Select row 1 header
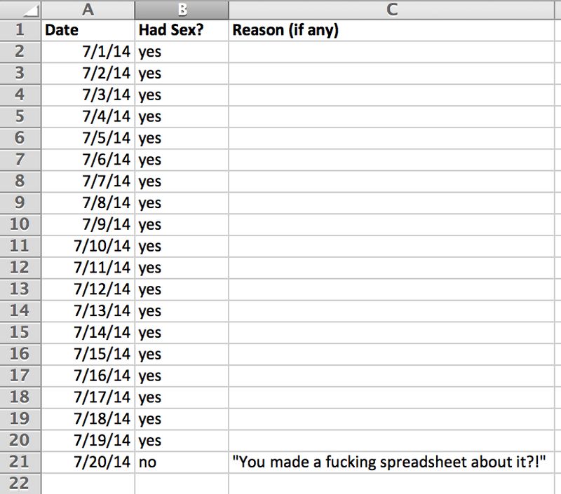 tap(20, 29)
